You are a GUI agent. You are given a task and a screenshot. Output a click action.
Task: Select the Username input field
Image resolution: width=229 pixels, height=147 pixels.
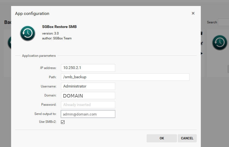tap(88, 86)
